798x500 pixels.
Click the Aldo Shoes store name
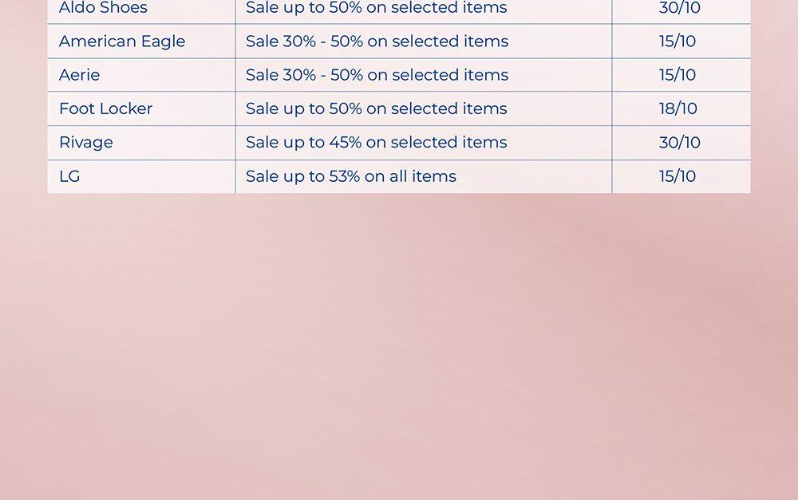(x=103, y=8)
